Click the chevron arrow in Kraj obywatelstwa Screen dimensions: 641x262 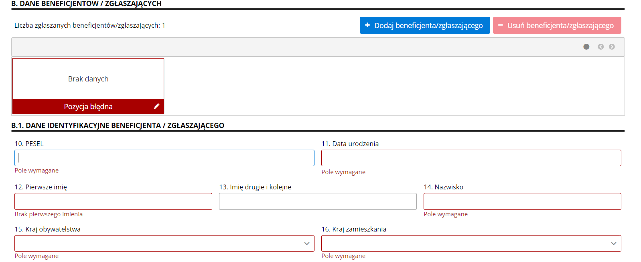306,244
